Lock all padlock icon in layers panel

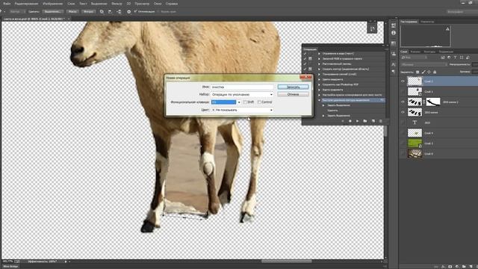click(x=435, y=72)
